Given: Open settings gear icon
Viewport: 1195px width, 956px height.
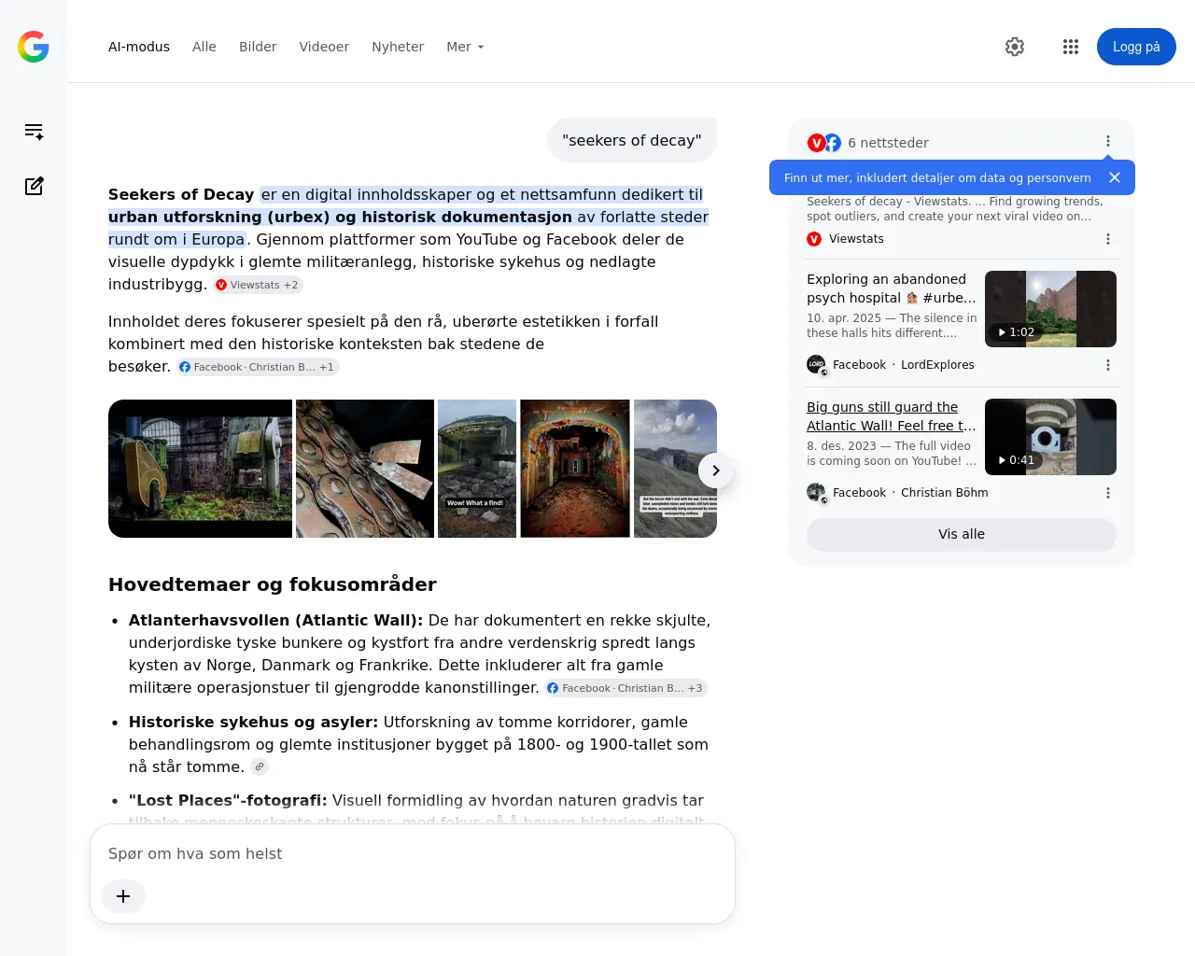Looking at the screenshot, I should (x=1015, y=47).
